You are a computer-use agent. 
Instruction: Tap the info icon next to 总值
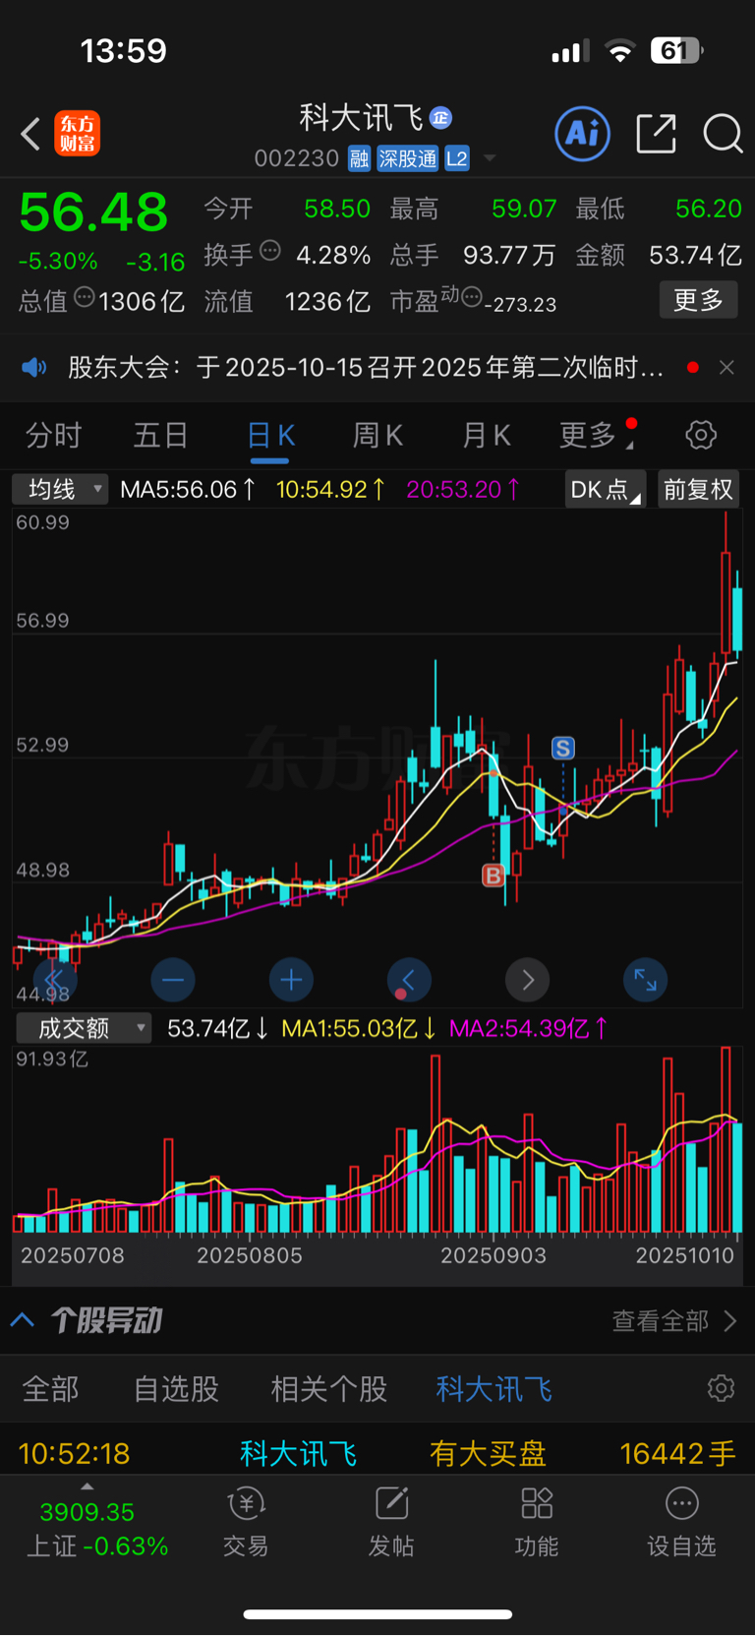85,296
